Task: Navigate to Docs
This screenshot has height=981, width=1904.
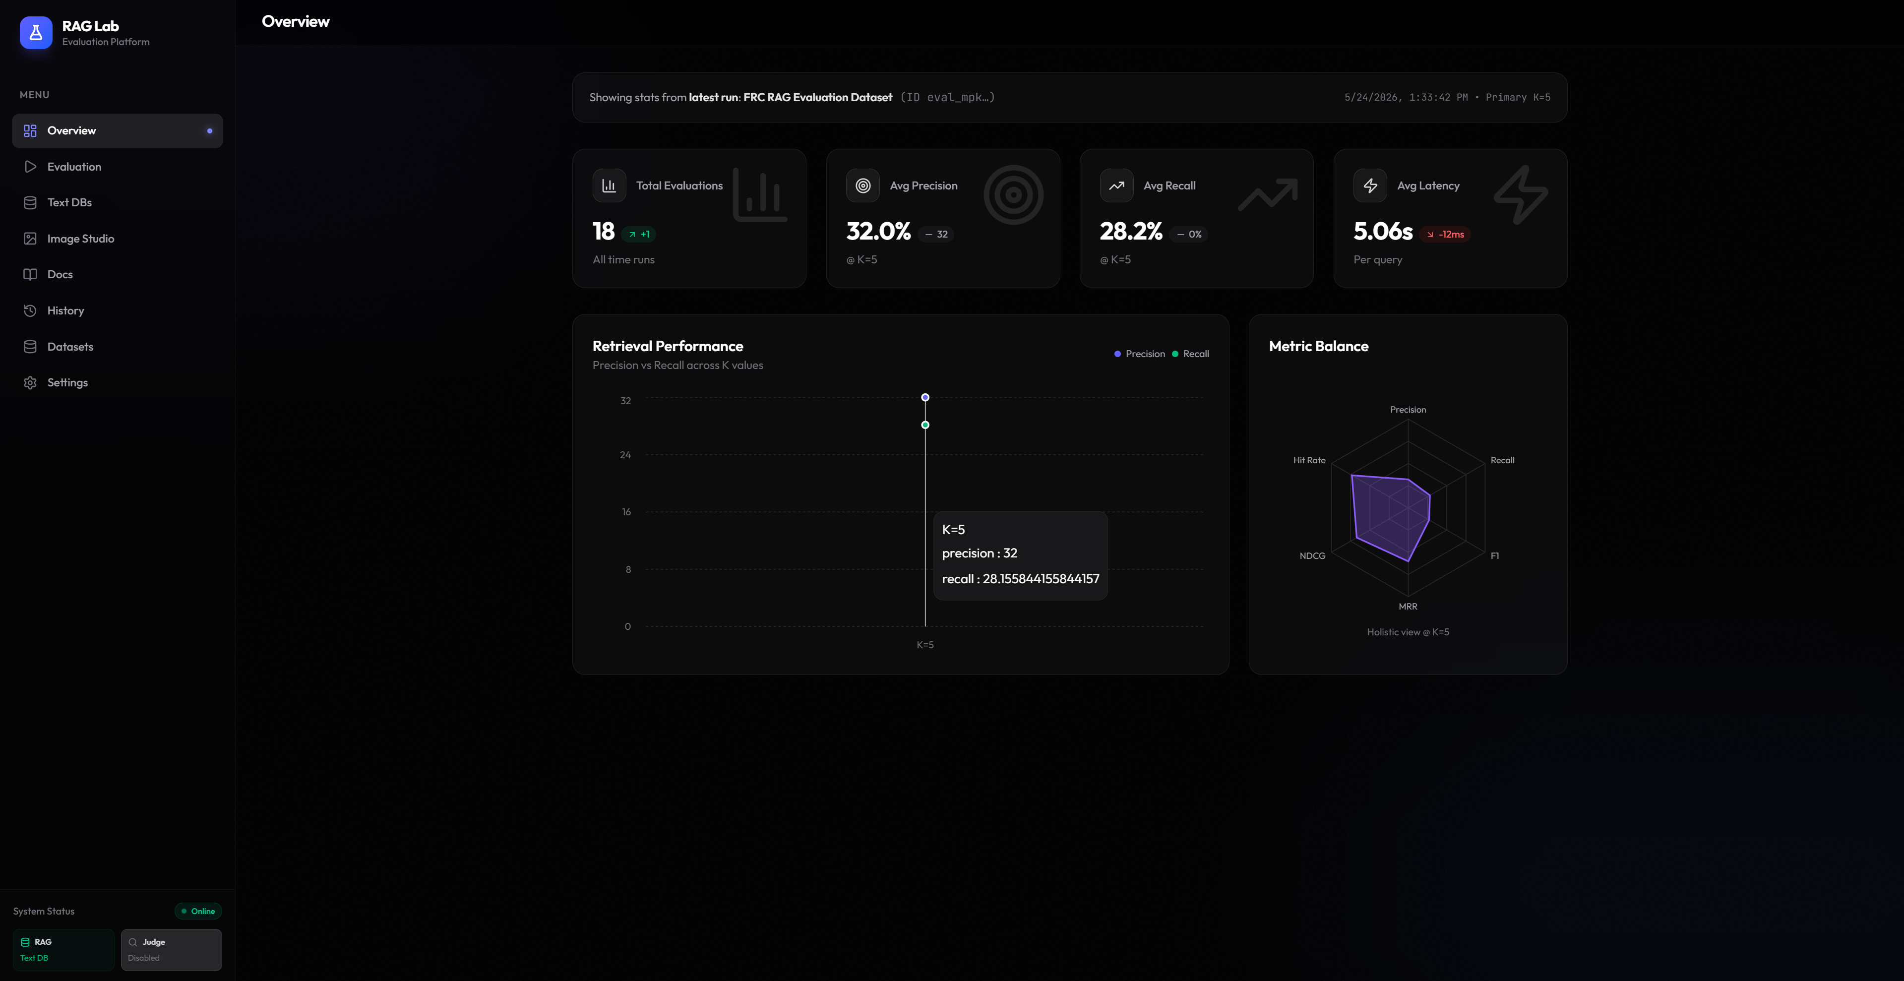Action: click(x=118, y=274)
